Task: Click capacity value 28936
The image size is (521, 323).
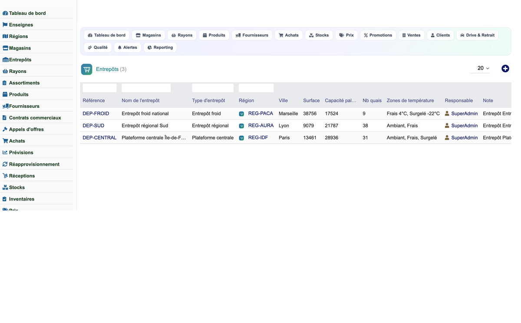Action: click(x=331, y=138)
